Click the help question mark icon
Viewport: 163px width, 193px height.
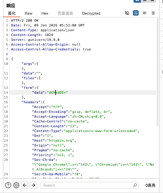(8, 185)
